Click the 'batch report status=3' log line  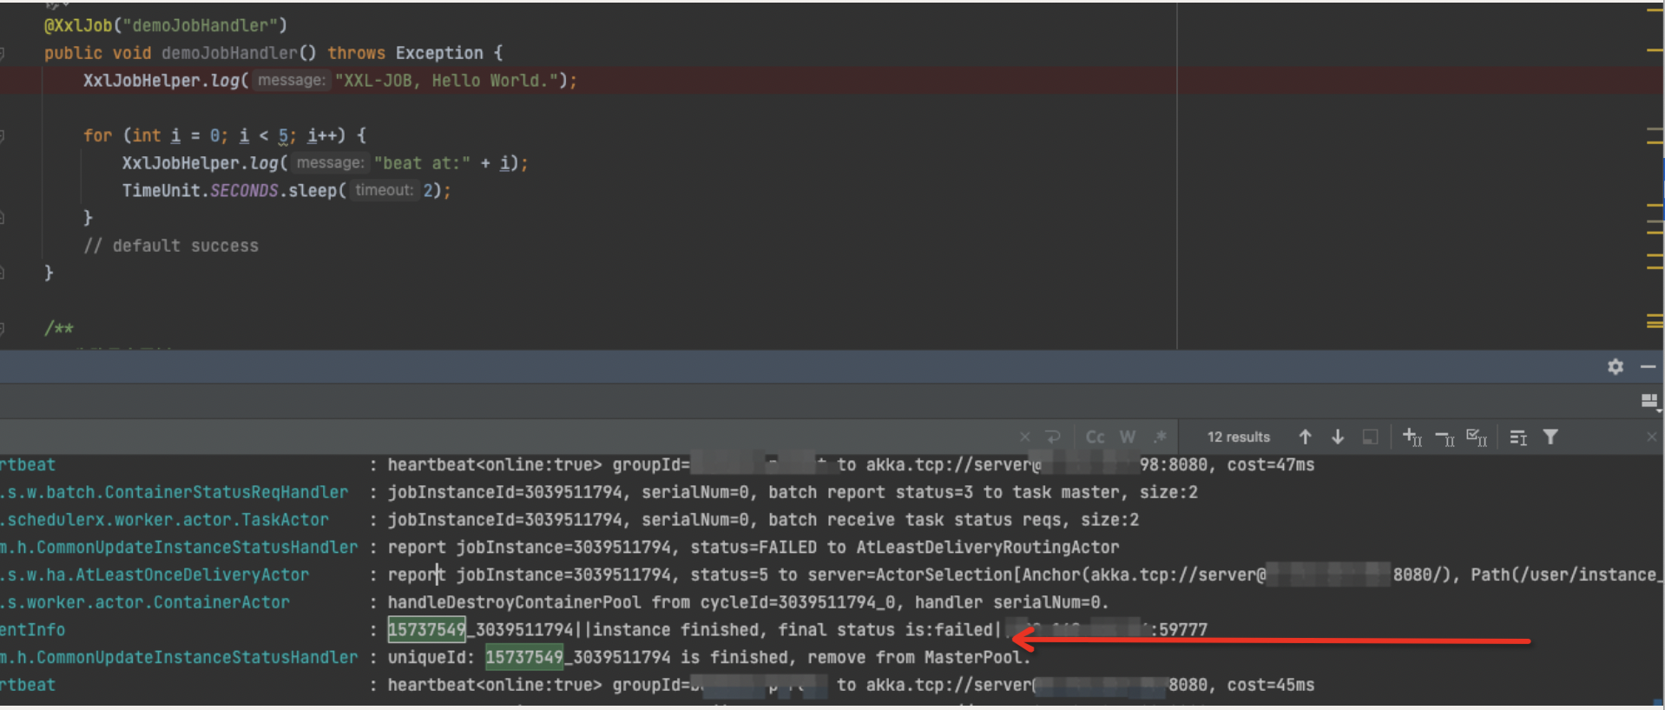[x=793, y=493]
